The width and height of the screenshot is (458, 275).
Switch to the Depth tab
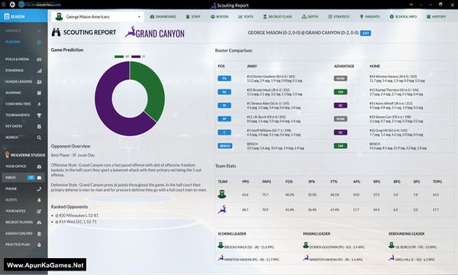[x=310, y=17]
